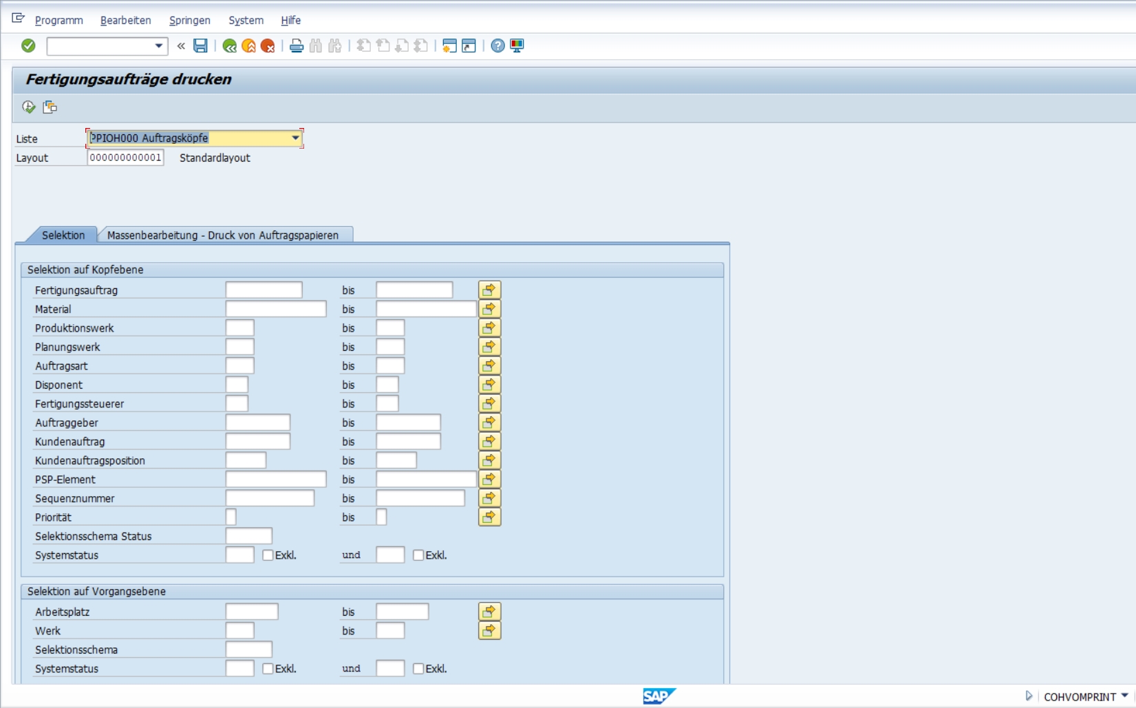Image resolution: width=1136 pixels, height=708 pixels.
Task: Click the Generate Shortcut icon
Action: tap(469, 45)
